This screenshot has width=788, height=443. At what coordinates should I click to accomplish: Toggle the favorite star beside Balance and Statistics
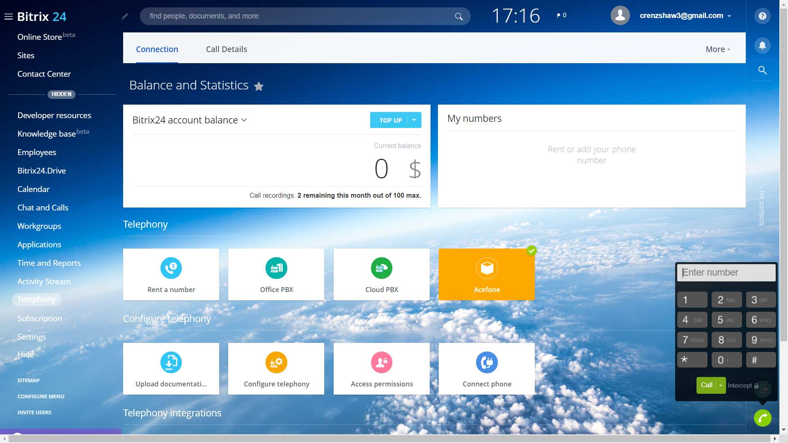259,86
